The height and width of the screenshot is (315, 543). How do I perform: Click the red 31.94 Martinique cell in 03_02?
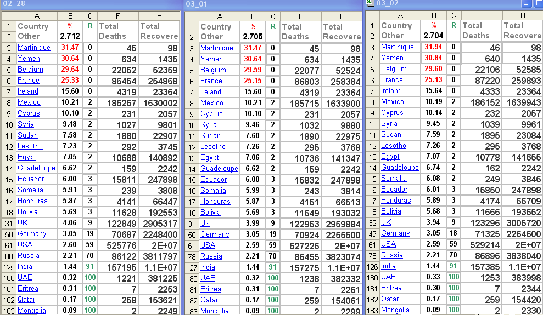pos(433,47)
